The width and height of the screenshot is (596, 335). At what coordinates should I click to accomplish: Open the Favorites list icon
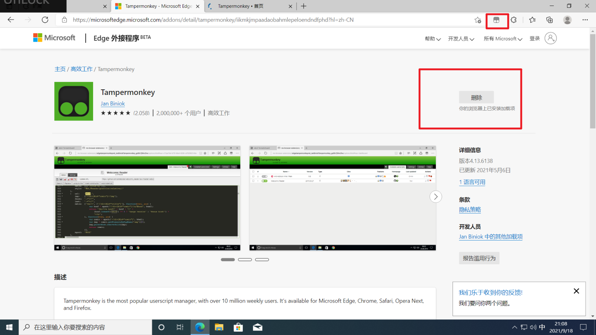coord(532,20)
